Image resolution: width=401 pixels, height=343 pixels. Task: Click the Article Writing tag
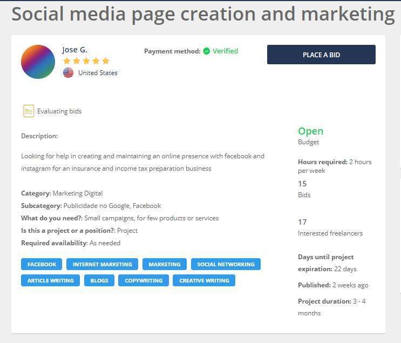click(x=51, y=280)
